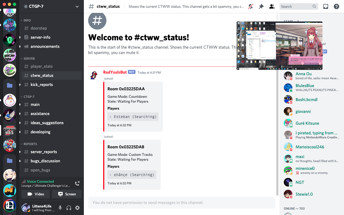Open the help question mark icon
The height and width of the screenshot is (215, 344).
[x=336, y=6]
